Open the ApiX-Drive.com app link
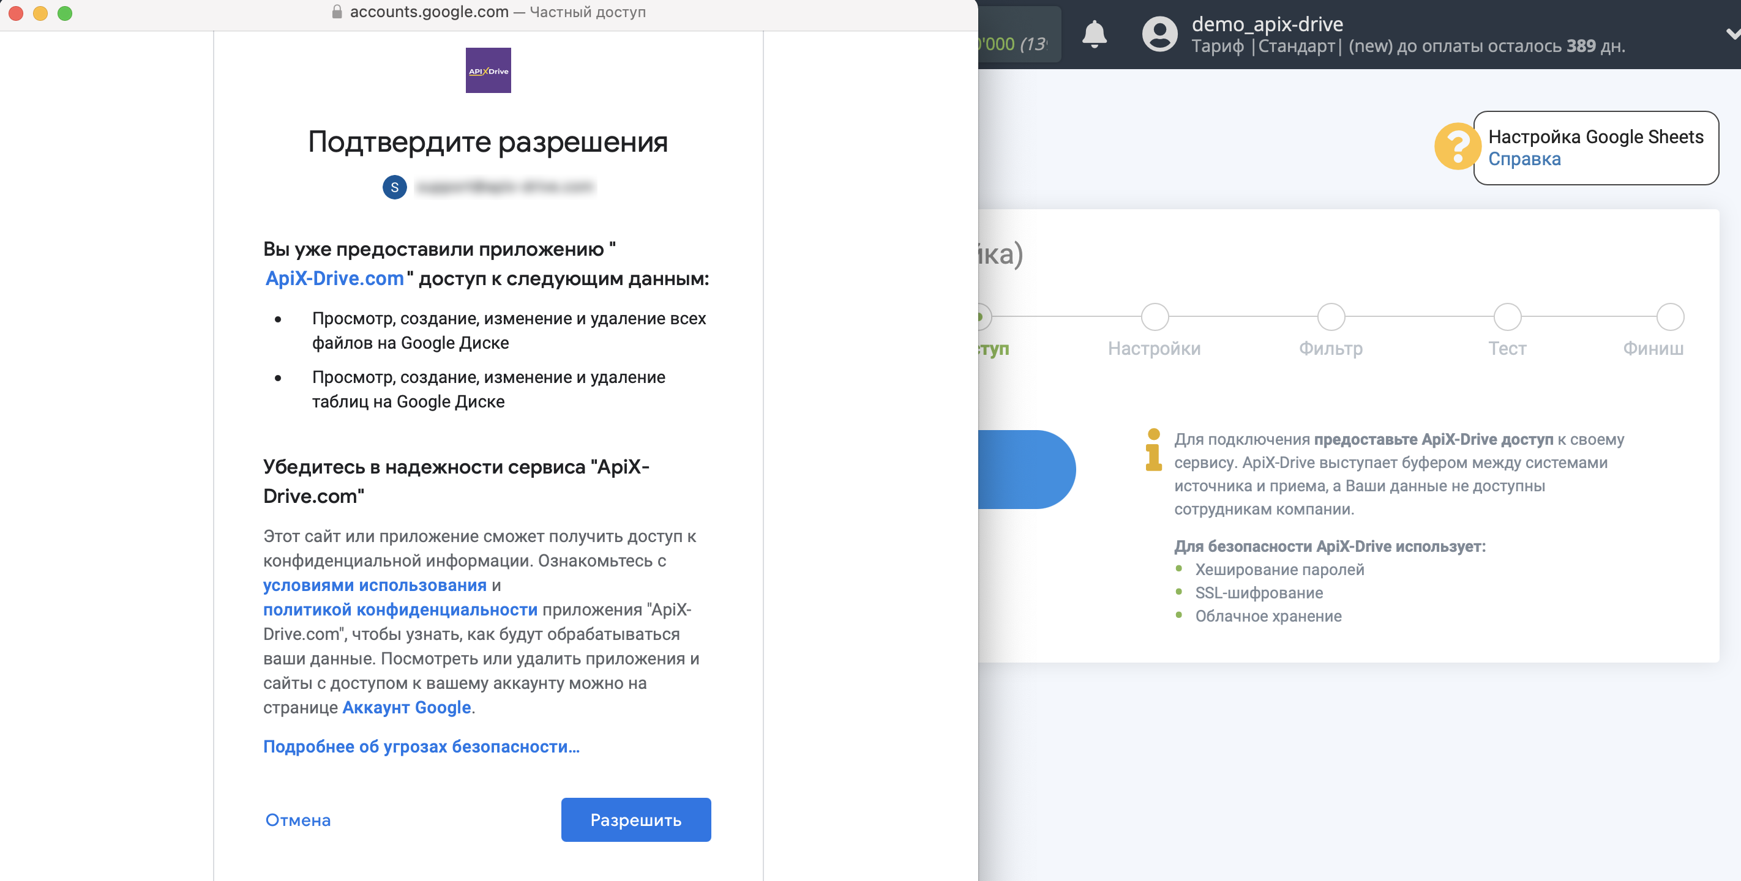This screenshot has width=1741, height=881. point(334,278)
